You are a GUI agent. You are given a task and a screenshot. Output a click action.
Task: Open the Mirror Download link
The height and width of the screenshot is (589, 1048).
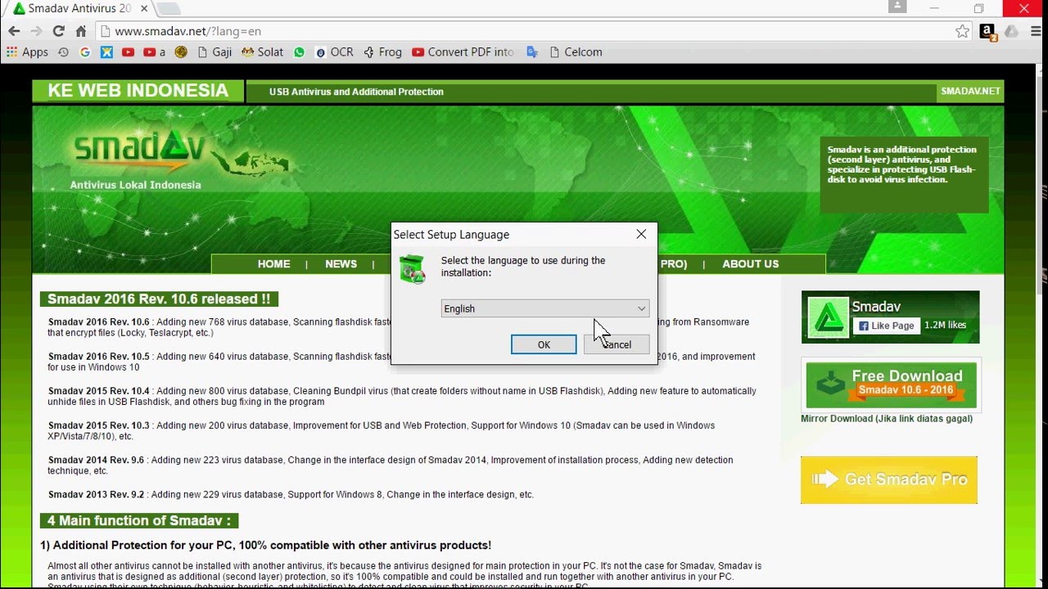pyautogui.click(x=887, y=418)
